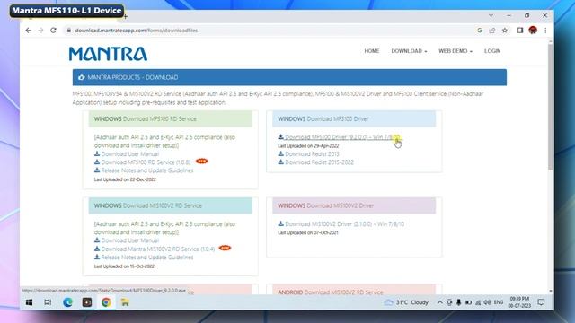
Task: Open Chrome three-dot menu
Action: tap(545, 31)
